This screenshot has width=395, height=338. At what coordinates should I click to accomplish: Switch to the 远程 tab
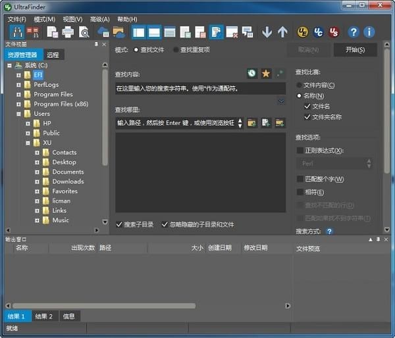[53, 55]
